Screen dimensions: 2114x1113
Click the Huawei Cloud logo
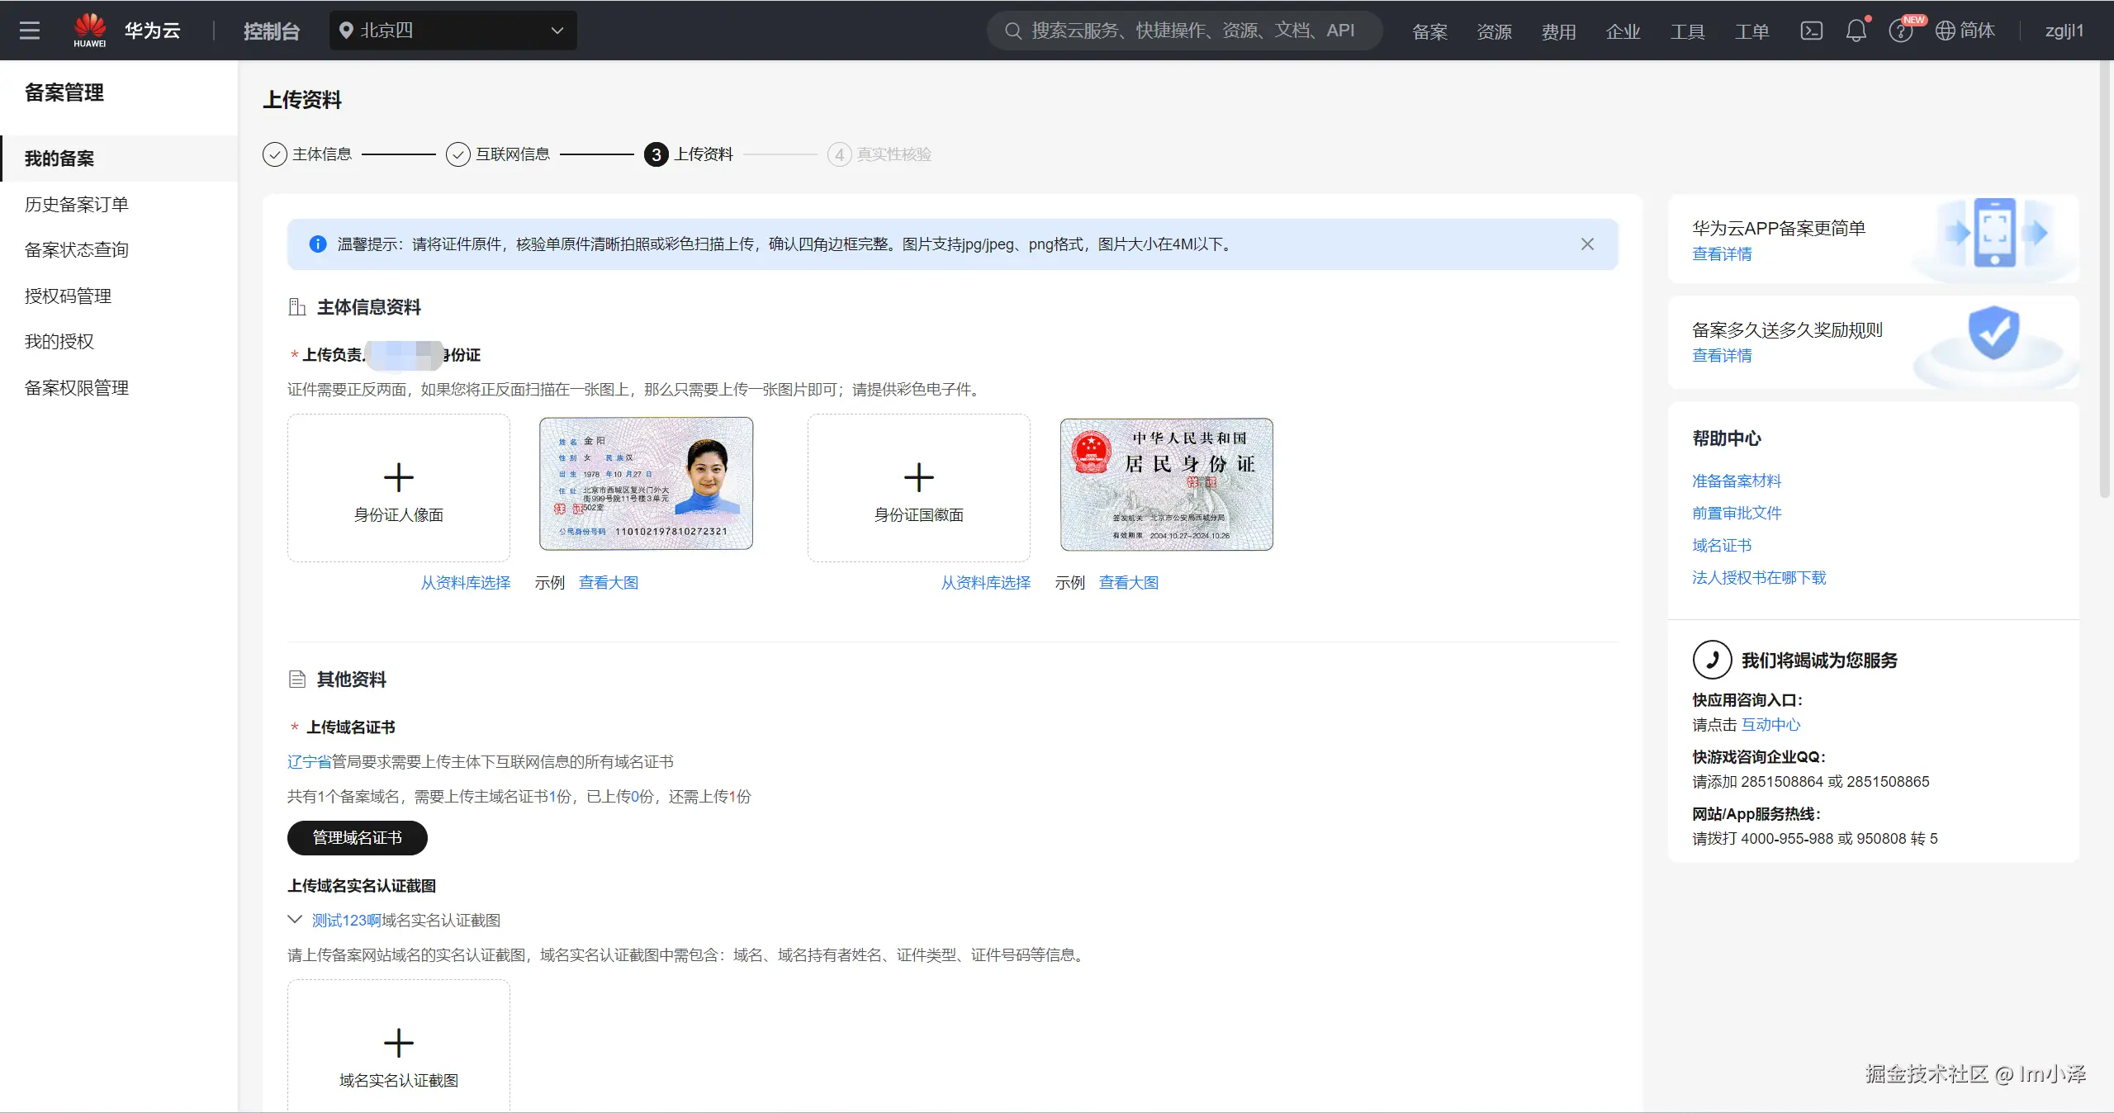(x=89, y=31)
